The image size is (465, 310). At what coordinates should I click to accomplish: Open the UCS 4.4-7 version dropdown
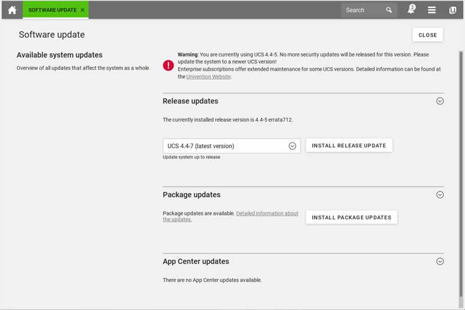[x=231, y=146]
